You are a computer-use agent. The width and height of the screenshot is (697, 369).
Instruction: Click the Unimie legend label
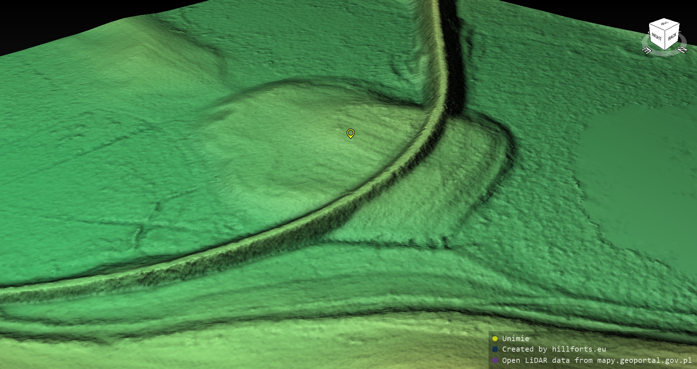(515, 339)
